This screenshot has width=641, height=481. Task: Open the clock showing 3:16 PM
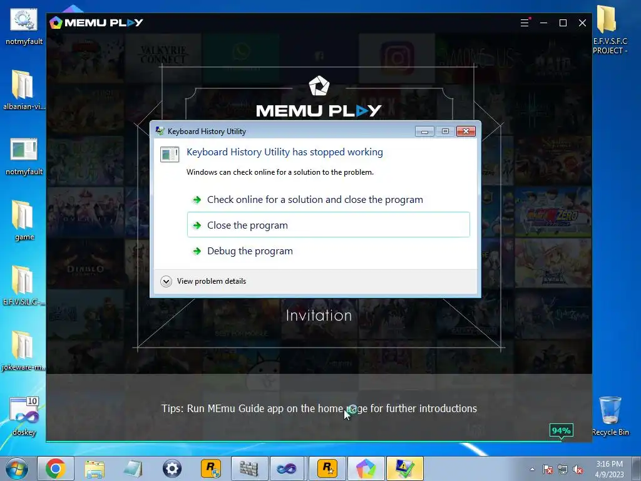click(609, 469)
